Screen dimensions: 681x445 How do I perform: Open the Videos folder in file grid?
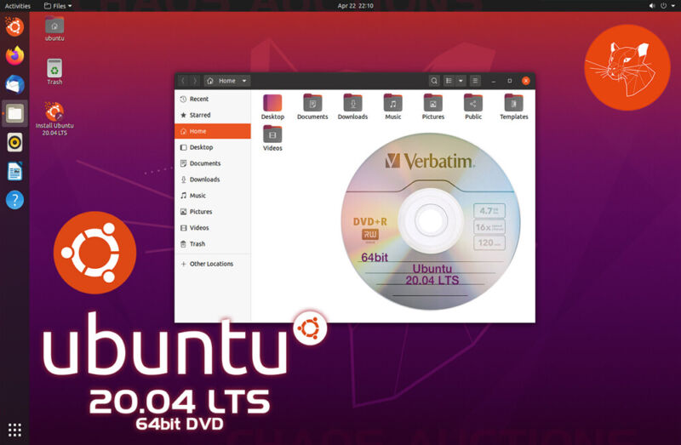point(272,139)
